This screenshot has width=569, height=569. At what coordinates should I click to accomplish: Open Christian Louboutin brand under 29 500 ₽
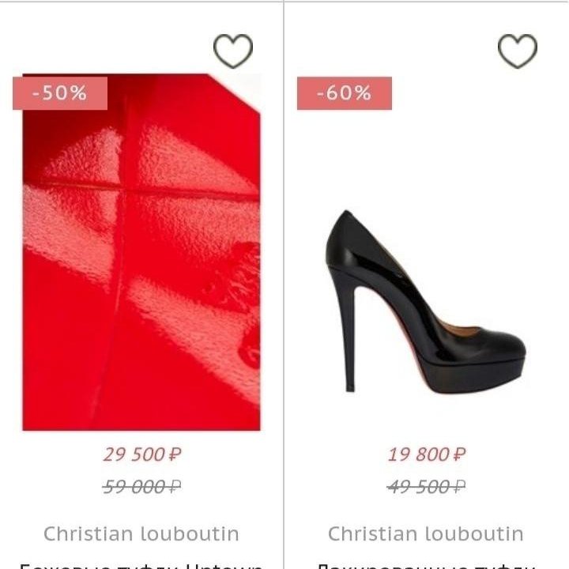pos(141,533)
